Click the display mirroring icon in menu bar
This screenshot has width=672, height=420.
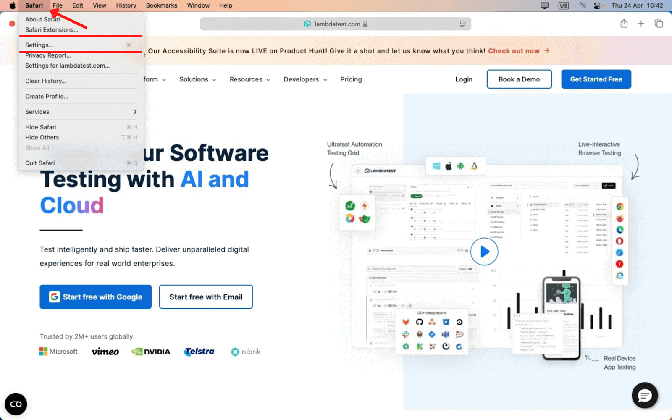coord(545,5)
